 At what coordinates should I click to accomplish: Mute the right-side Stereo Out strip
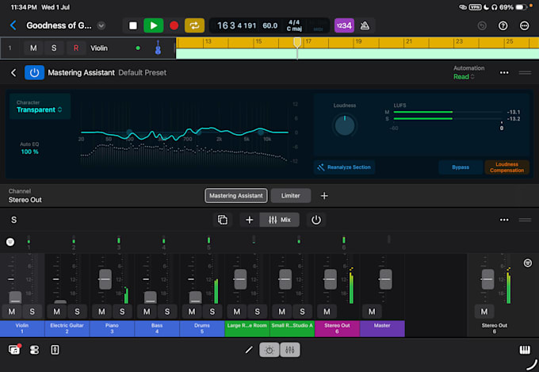click(484, 312)
